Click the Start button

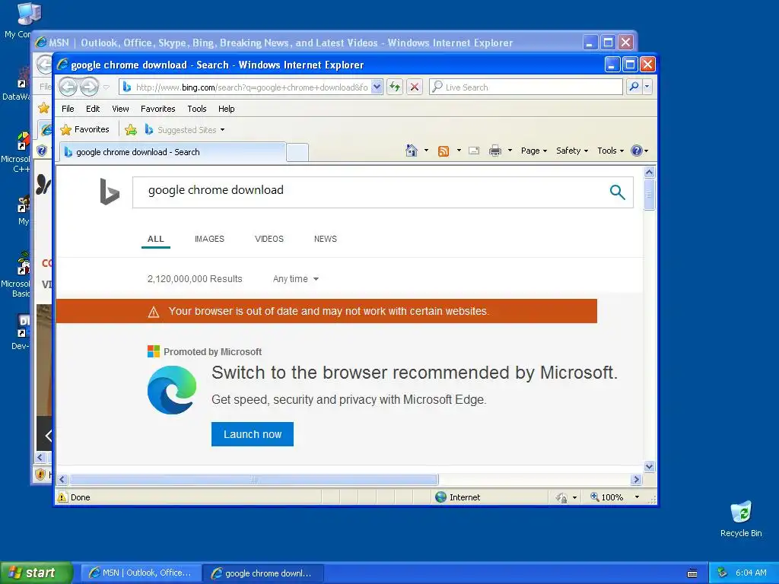[36, 573]
